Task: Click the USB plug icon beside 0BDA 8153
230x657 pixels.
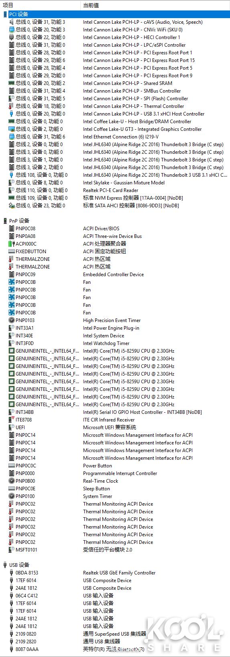Action: (11, 572)
